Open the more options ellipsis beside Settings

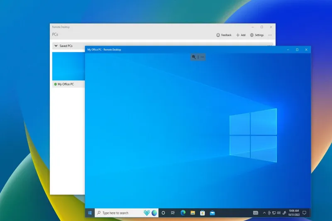click(x=270, y=35)
